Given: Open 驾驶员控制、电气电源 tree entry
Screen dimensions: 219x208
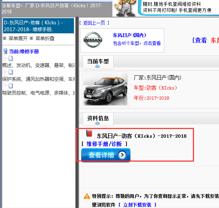Looking at the screenshot, I should tap(38, 93).
